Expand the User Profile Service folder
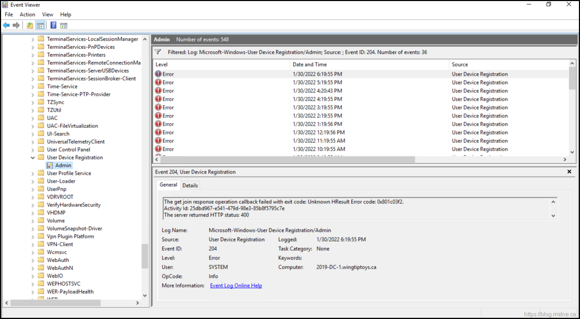 [x=33, y=173]
